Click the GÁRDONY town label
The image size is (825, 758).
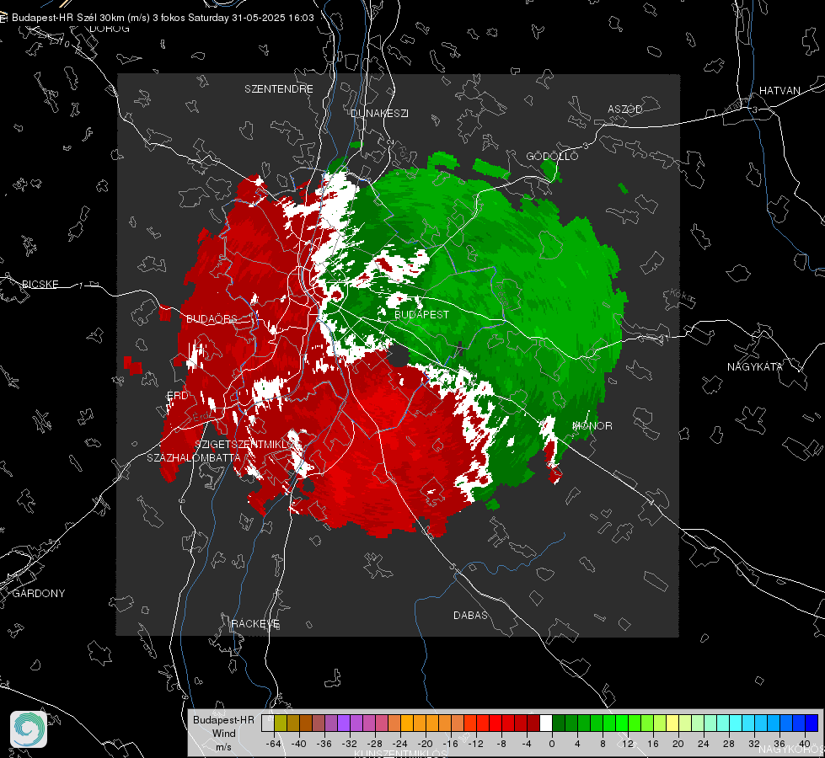[x=39, y=594]
